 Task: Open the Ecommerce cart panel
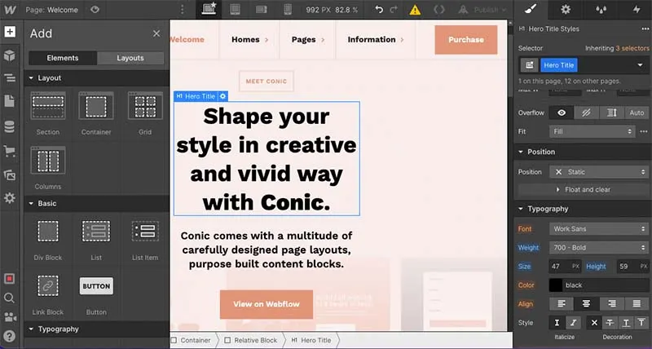click(x=10, y=151)
